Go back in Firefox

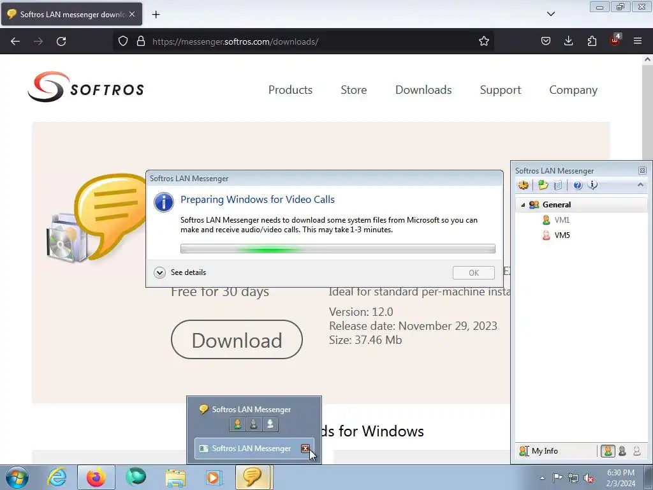point(15,41)
